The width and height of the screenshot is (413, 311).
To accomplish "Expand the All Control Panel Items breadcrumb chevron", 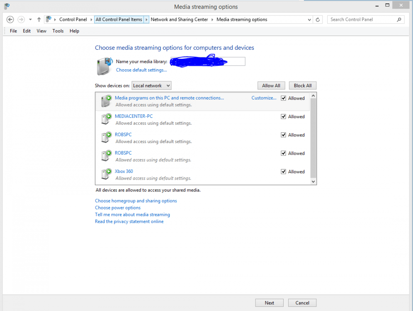I will click(x=147, y=19).
